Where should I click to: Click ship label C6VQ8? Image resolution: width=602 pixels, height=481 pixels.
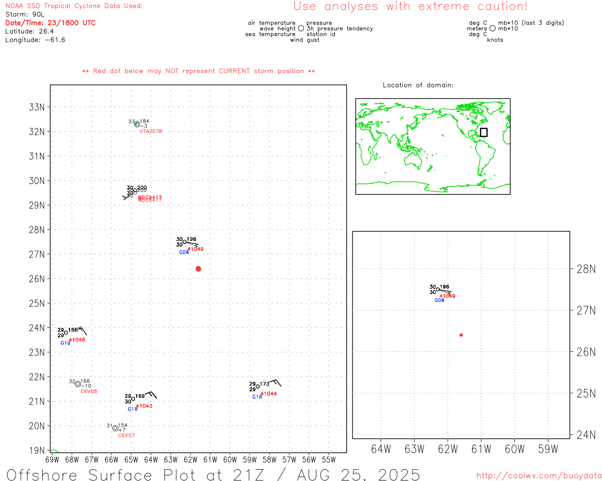point(89,391)
